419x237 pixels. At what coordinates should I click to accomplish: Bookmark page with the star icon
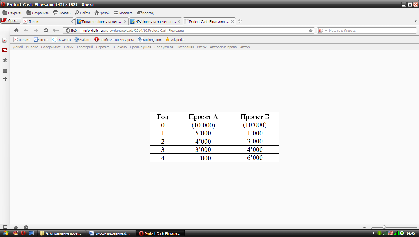pyautogui.click(x=311, y=31)
